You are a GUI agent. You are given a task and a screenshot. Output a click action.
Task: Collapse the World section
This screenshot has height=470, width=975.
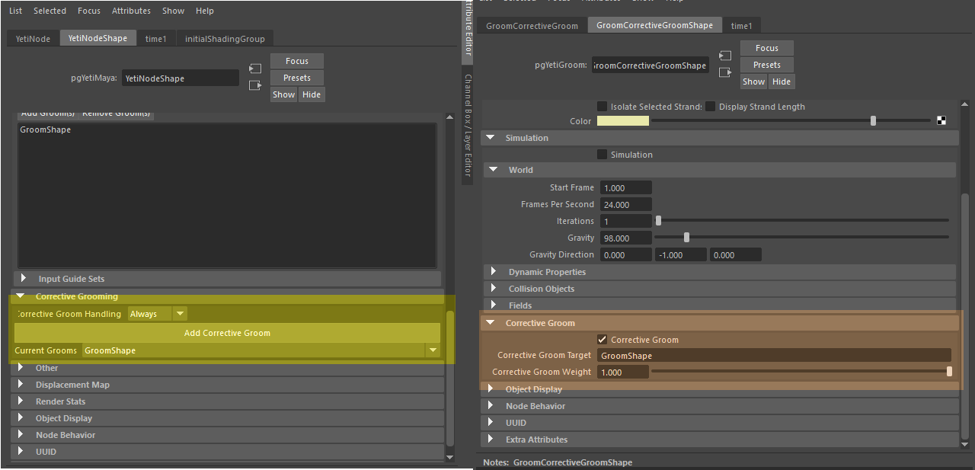coord(494,170)
